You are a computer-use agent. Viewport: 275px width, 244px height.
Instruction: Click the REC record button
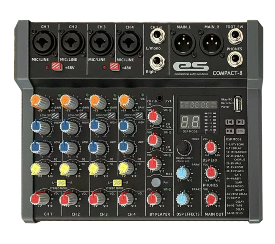[x=240, y=131]
